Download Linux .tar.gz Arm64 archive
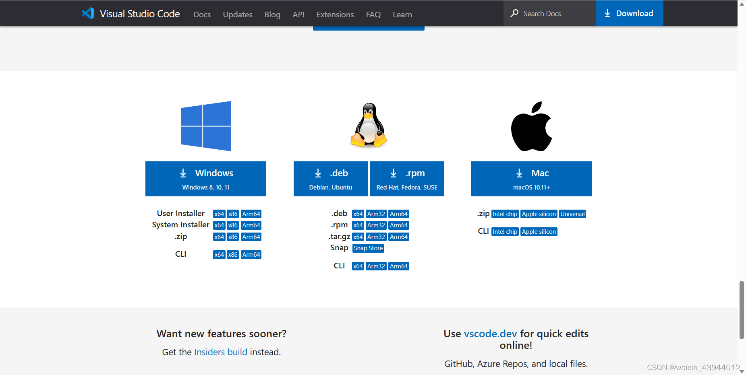The width and height of the screenshot is (746, 375). click(x=399, y=237)
